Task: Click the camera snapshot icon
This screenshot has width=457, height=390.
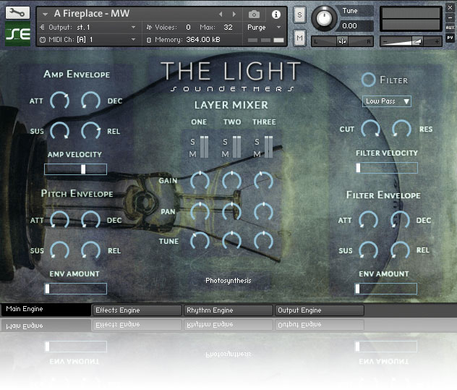Action: (x=254, y=14)
